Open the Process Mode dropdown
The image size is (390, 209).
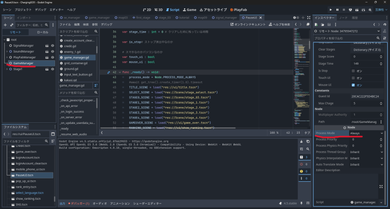click(366, 133)
